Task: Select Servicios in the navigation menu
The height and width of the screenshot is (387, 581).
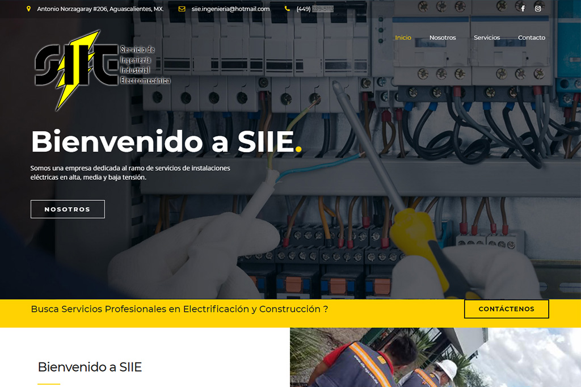Action: point(487,37)
